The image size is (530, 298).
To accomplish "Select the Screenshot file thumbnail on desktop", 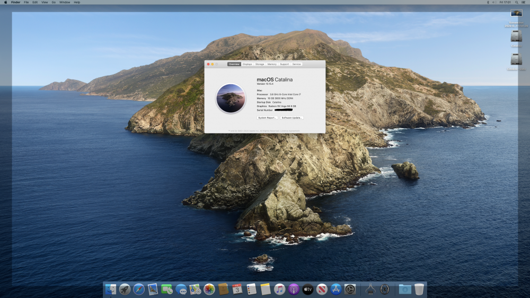I will pyautogui.click(x=516, y=13).
